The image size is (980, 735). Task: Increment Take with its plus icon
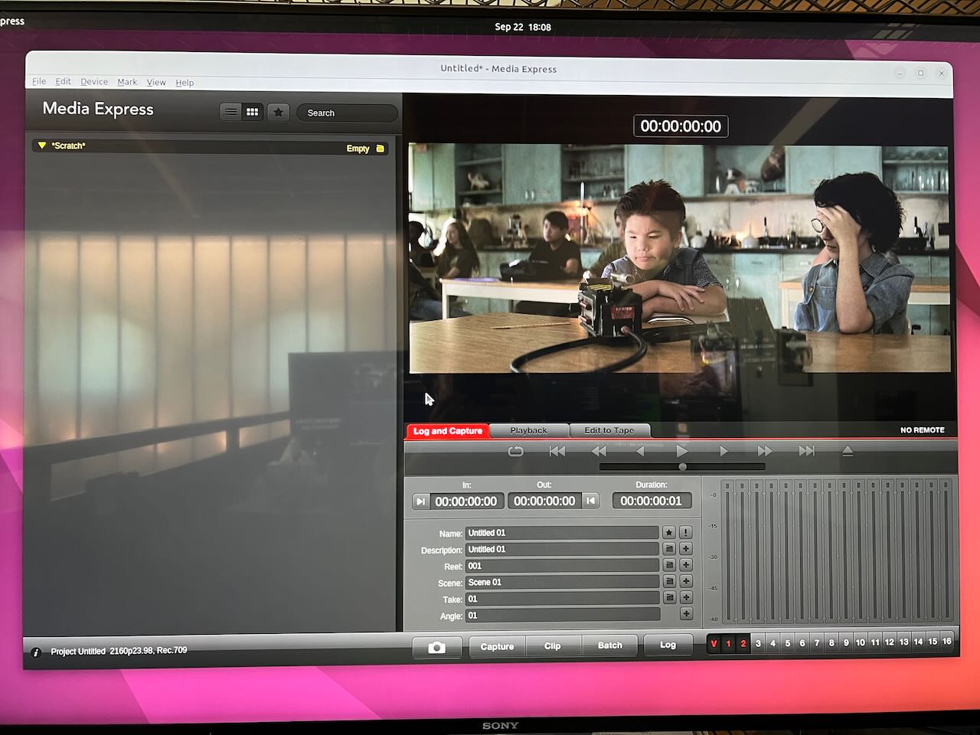[x=685, y=597]
